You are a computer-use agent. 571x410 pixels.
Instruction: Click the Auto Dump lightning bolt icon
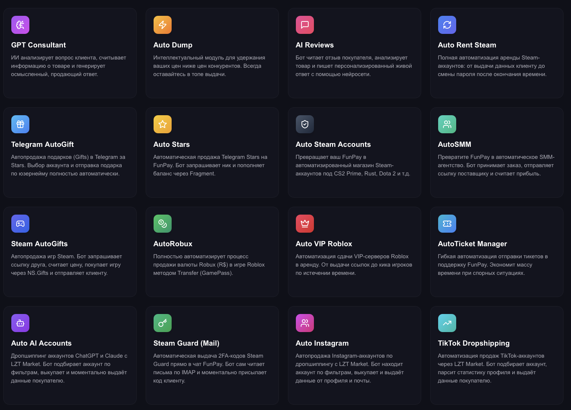[163, 25]
